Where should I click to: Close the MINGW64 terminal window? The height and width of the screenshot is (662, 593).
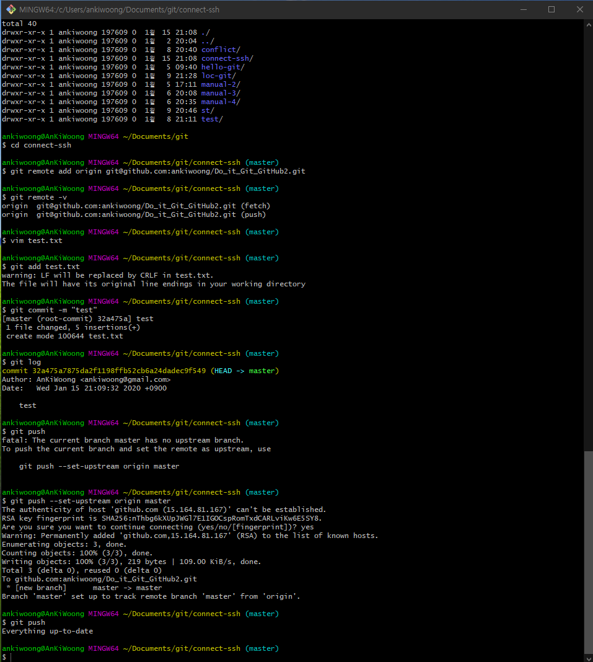point(579,9)
